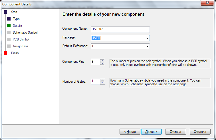Click the Assign Pins step icon
Viewport: 216px width, 140px height.
tap(9, 46)
